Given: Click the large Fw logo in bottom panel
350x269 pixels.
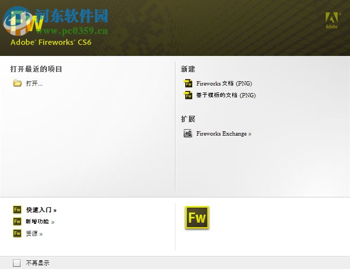Looking at the screenshot, I should [x=197, y=217].
